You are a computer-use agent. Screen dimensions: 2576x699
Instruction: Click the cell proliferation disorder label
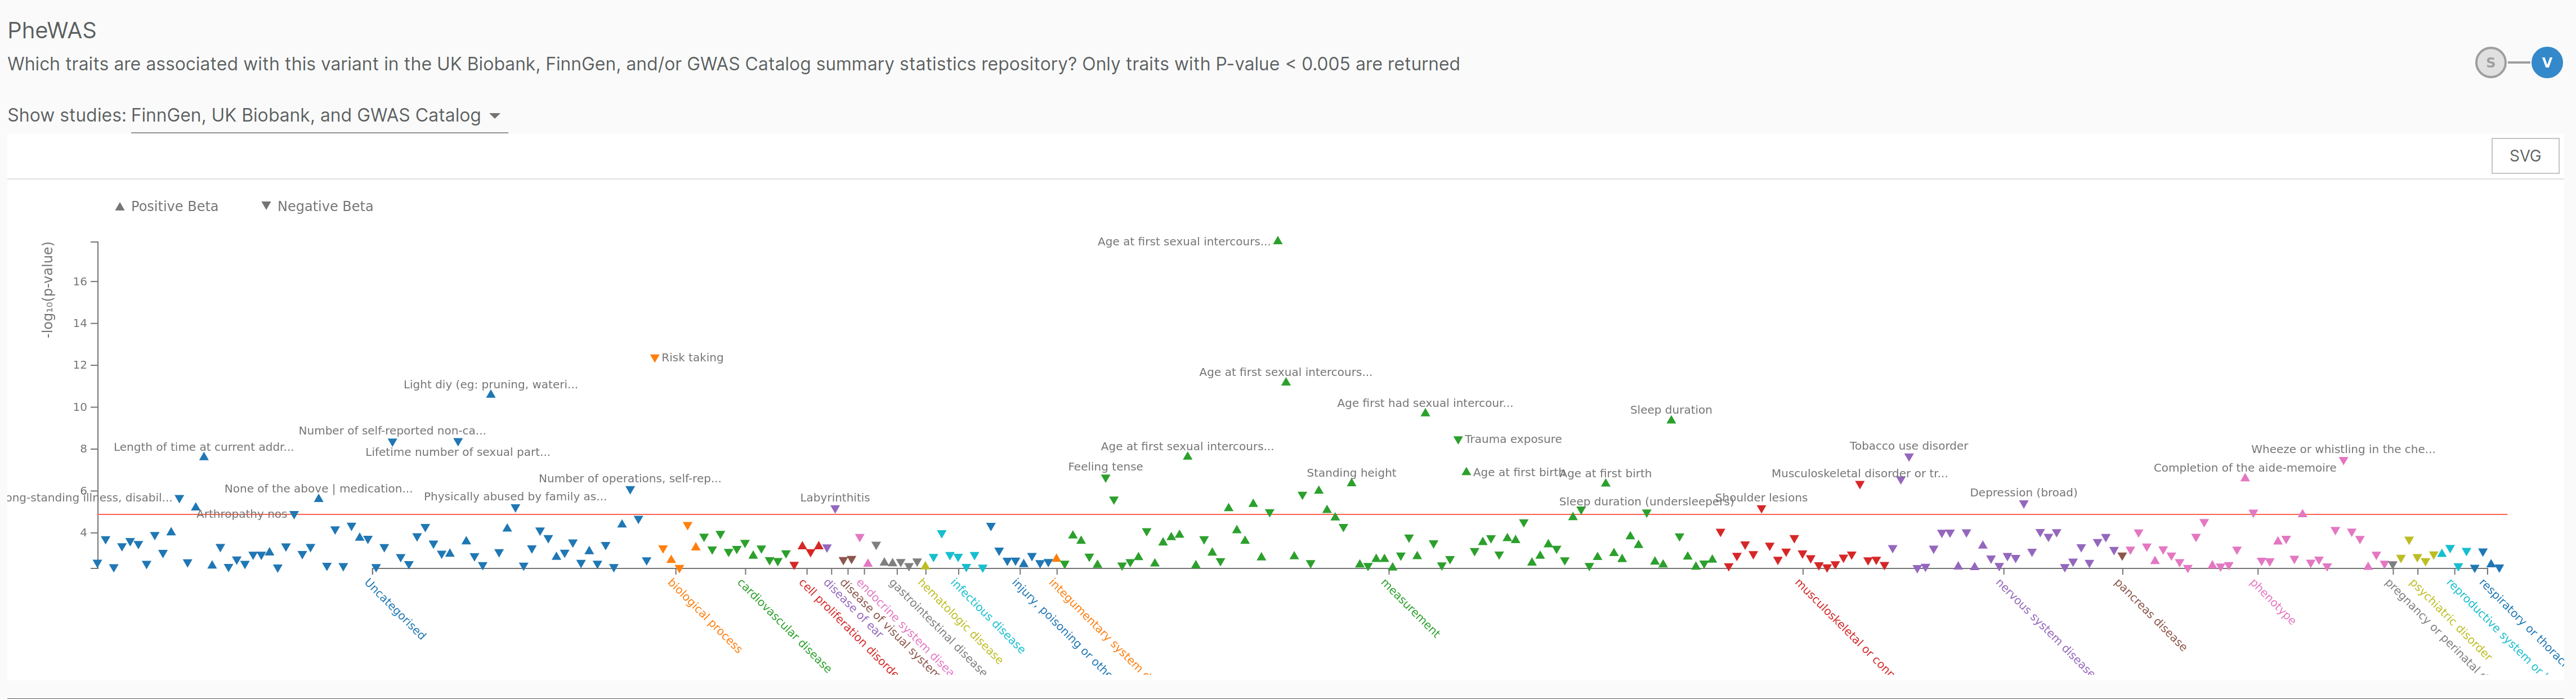(849, 626)
